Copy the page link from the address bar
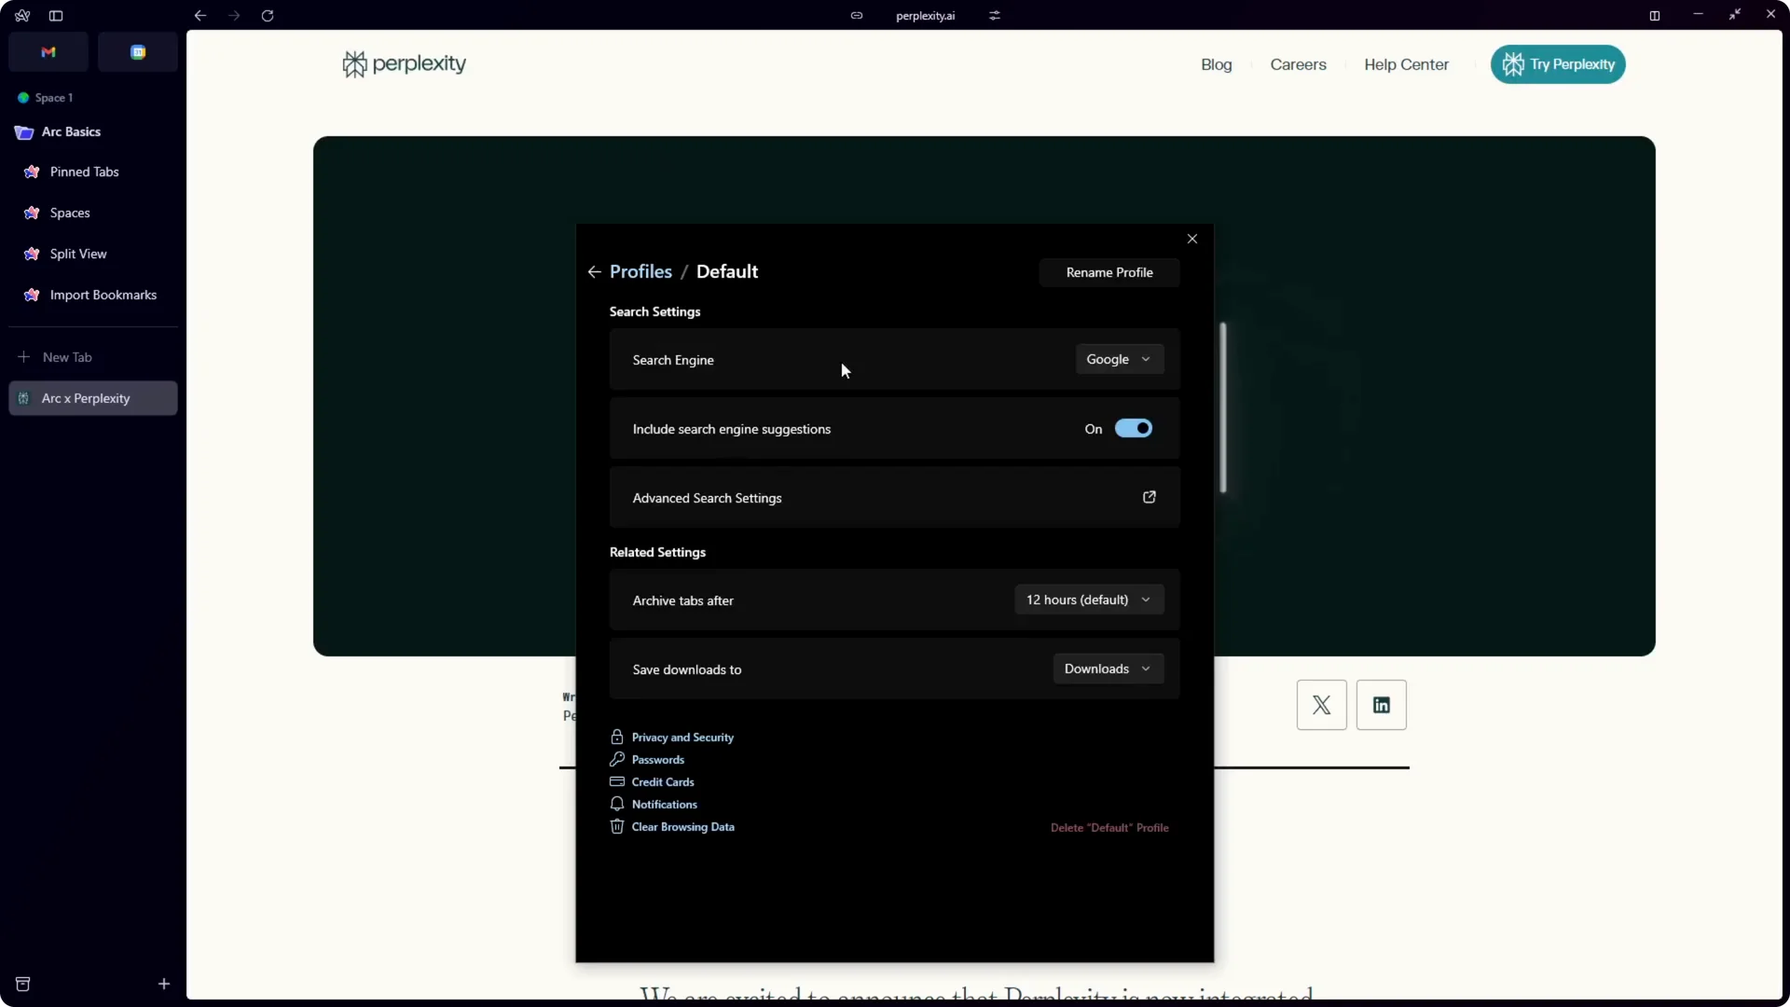Viewport: 1790px width, 1007px height. pyautogui.click(x=857, y=15)
